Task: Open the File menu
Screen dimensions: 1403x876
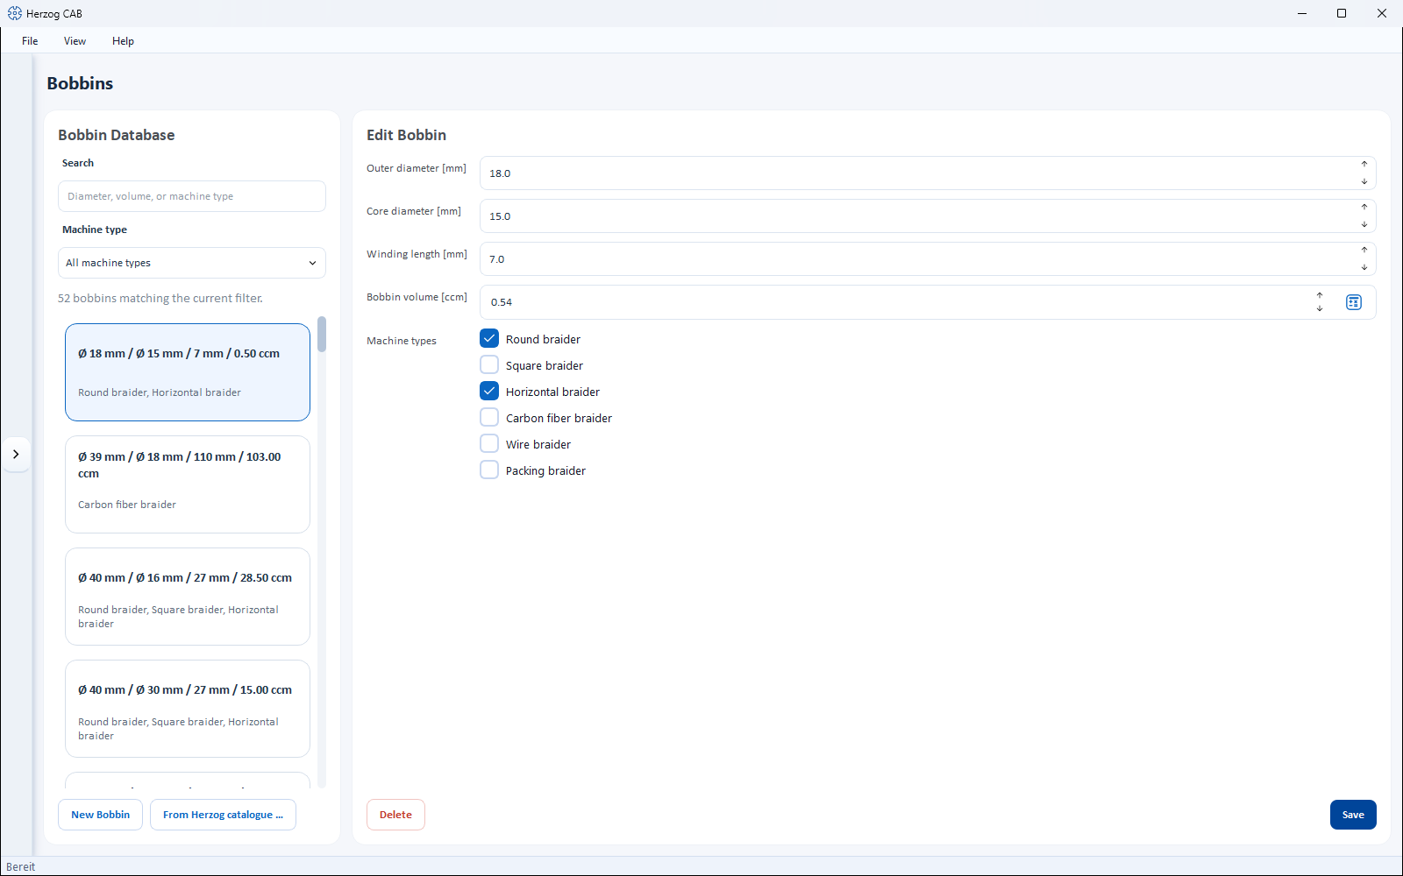Action: (x=30, y=41)
